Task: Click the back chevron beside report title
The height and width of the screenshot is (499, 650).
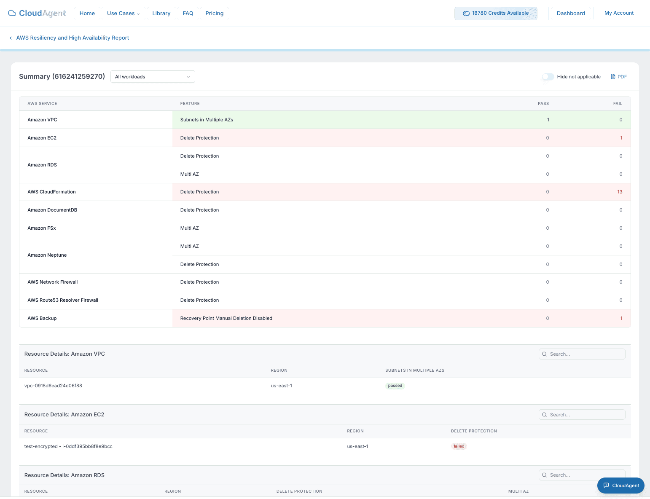Action: point(11,38)
